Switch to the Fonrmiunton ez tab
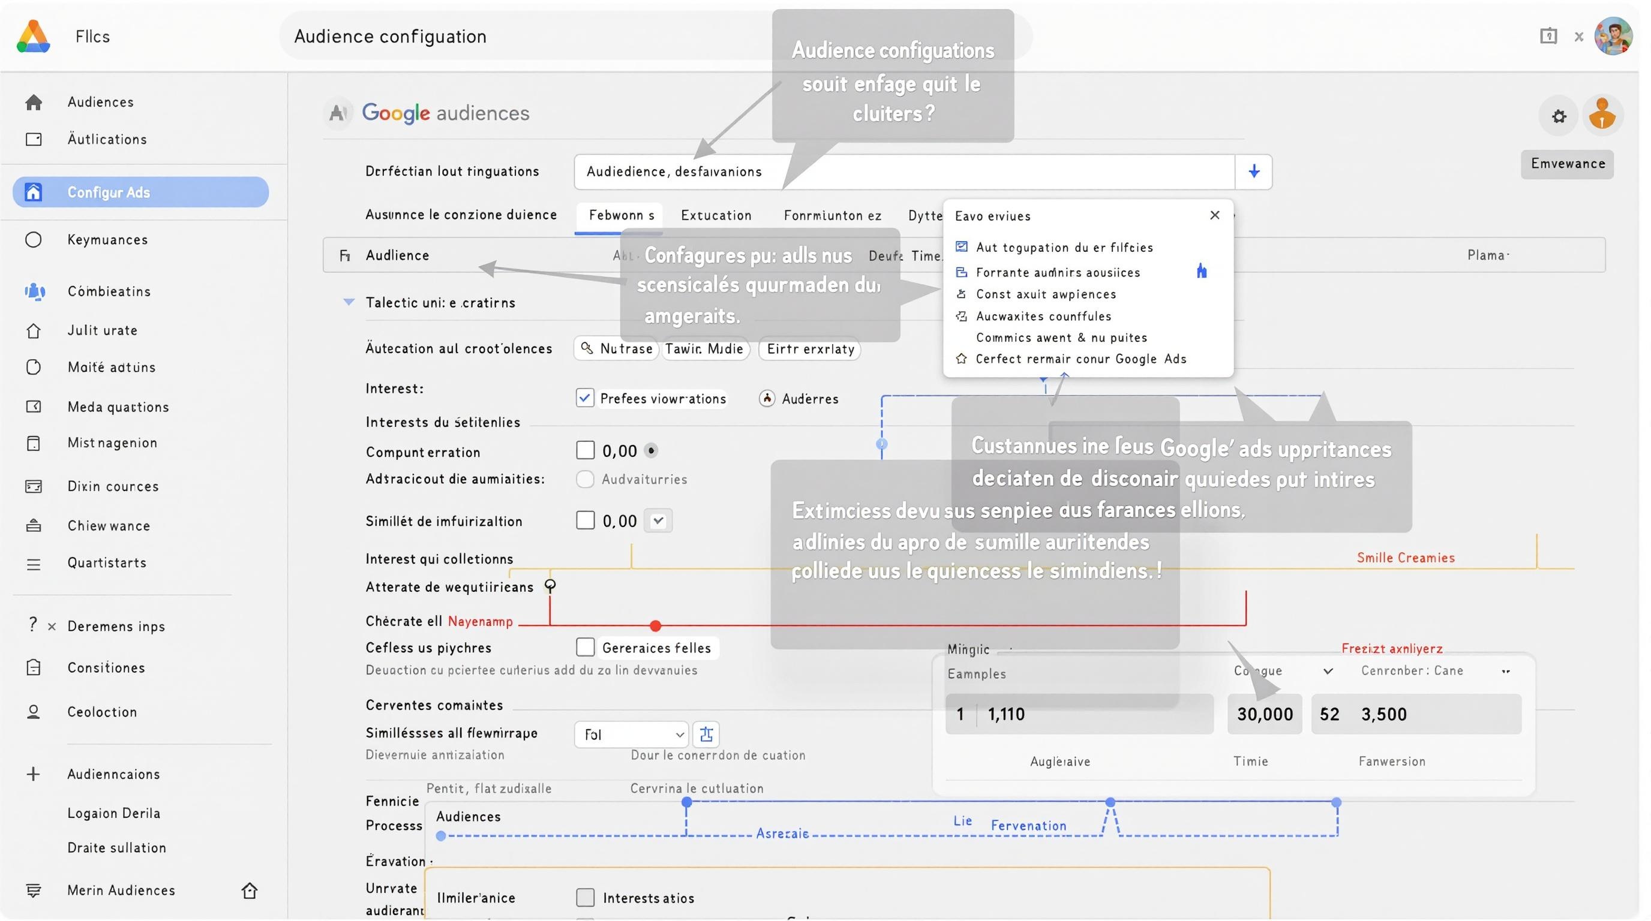 (832, 215)
